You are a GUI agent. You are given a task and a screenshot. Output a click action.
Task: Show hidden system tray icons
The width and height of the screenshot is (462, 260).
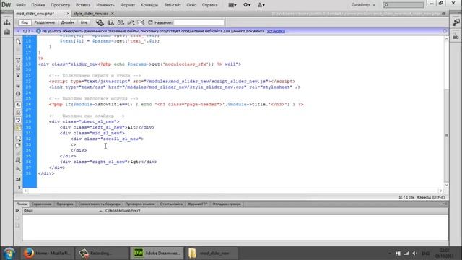click(x=390, y=253)
